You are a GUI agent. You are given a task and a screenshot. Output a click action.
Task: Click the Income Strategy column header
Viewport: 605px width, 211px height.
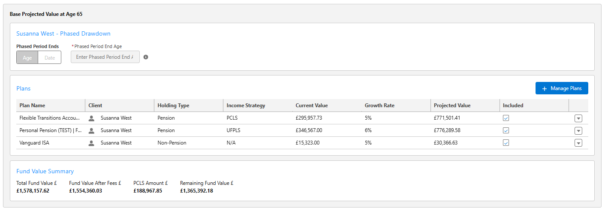tap(246, 105)
